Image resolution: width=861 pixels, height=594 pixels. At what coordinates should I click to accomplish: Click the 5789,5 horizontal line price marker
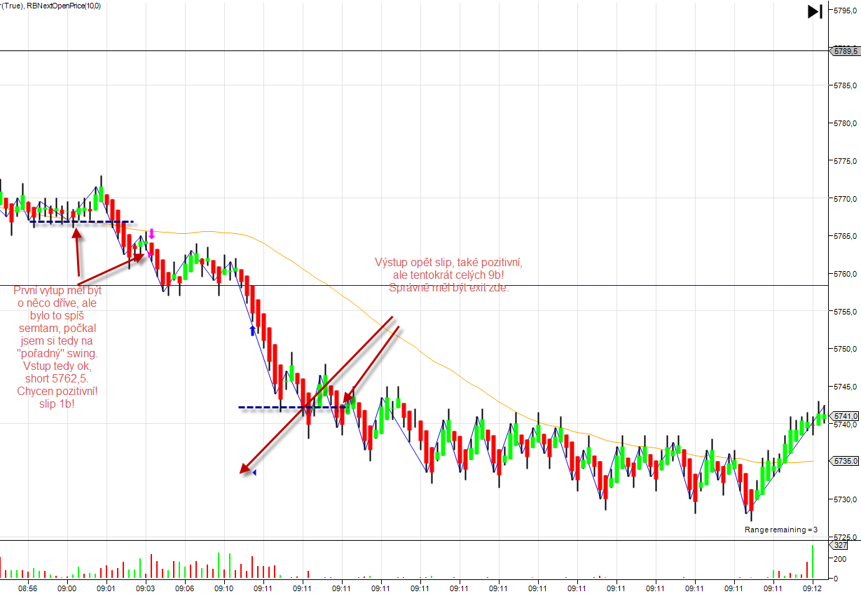tap(843, 51)
